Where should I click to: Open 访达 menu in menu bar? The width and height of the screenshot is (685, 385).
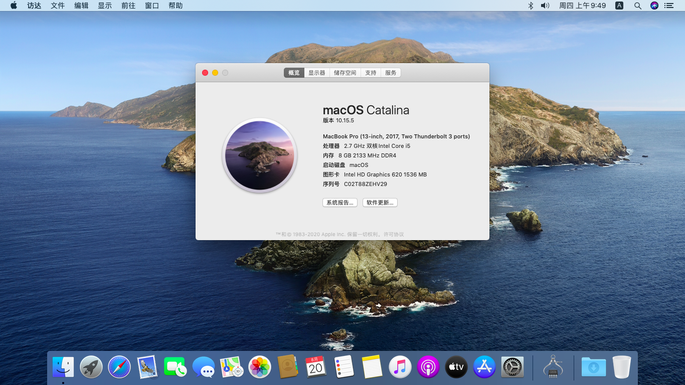pos(34,6)
